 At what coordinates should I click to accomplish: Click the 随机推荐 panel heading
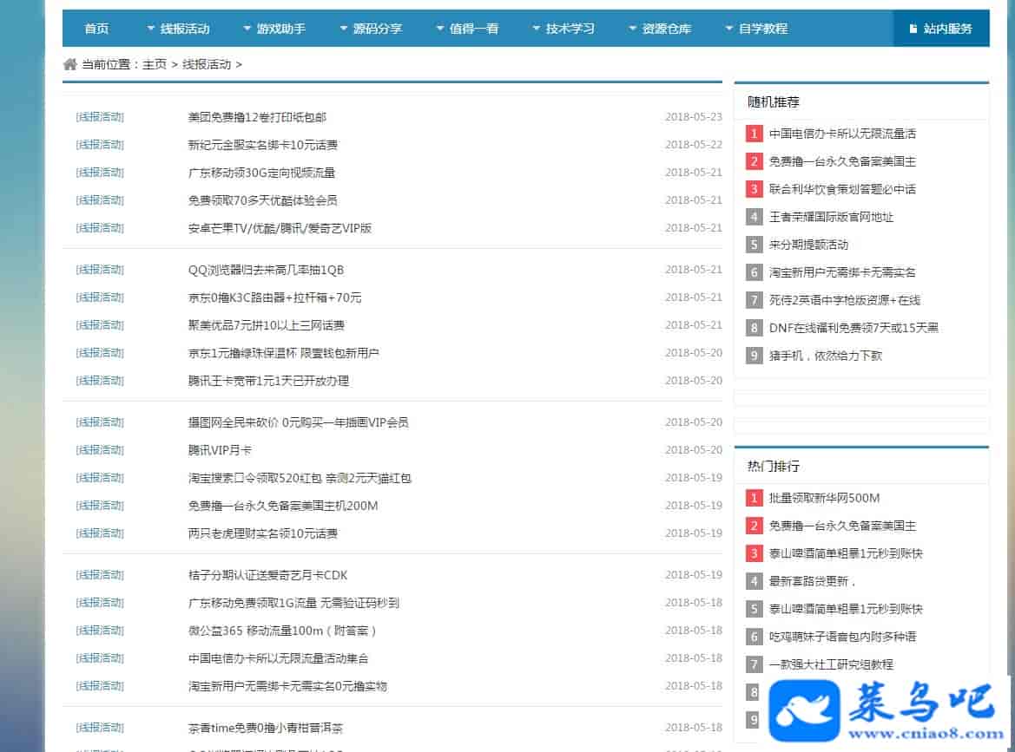[x=774, y=101]
